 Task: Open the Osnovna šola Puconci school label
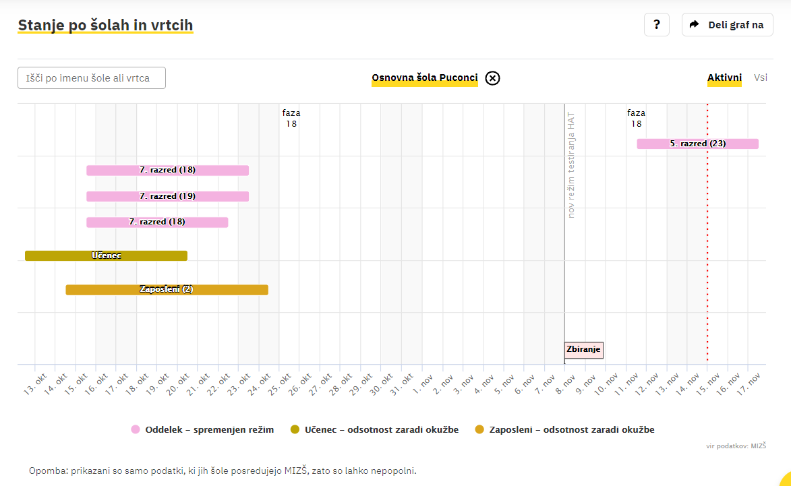[x=424, y=78]
